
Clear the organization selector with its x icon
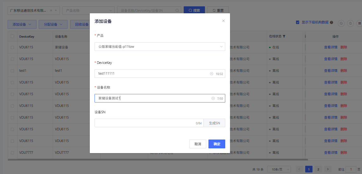pos(51,10)
